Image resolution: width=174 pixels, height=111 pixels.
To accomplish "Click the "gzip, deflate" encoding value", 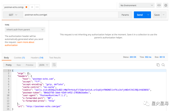I will [54, 84].
